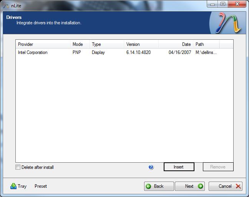Viewport: 249px width, 197px height.
Task: Click version 6.14.10.4820 cell
Action: tap(138, 52)
